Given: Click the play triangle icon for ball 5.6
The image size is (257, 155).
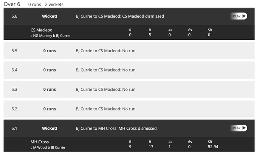Looking at the screenshot, I should 244,16.
